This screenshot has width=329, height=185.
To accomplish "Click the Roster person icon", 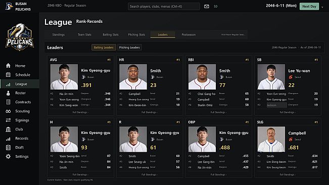I will [x=8, y=93].
